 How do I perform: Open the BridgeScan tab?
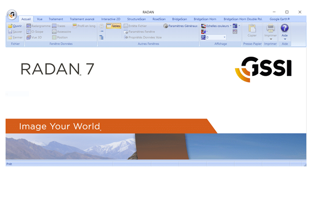179,19
